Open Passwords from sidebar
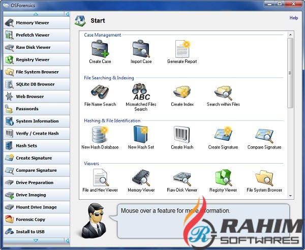The width and height of the screenshot is (305, 250). [37, 109]
